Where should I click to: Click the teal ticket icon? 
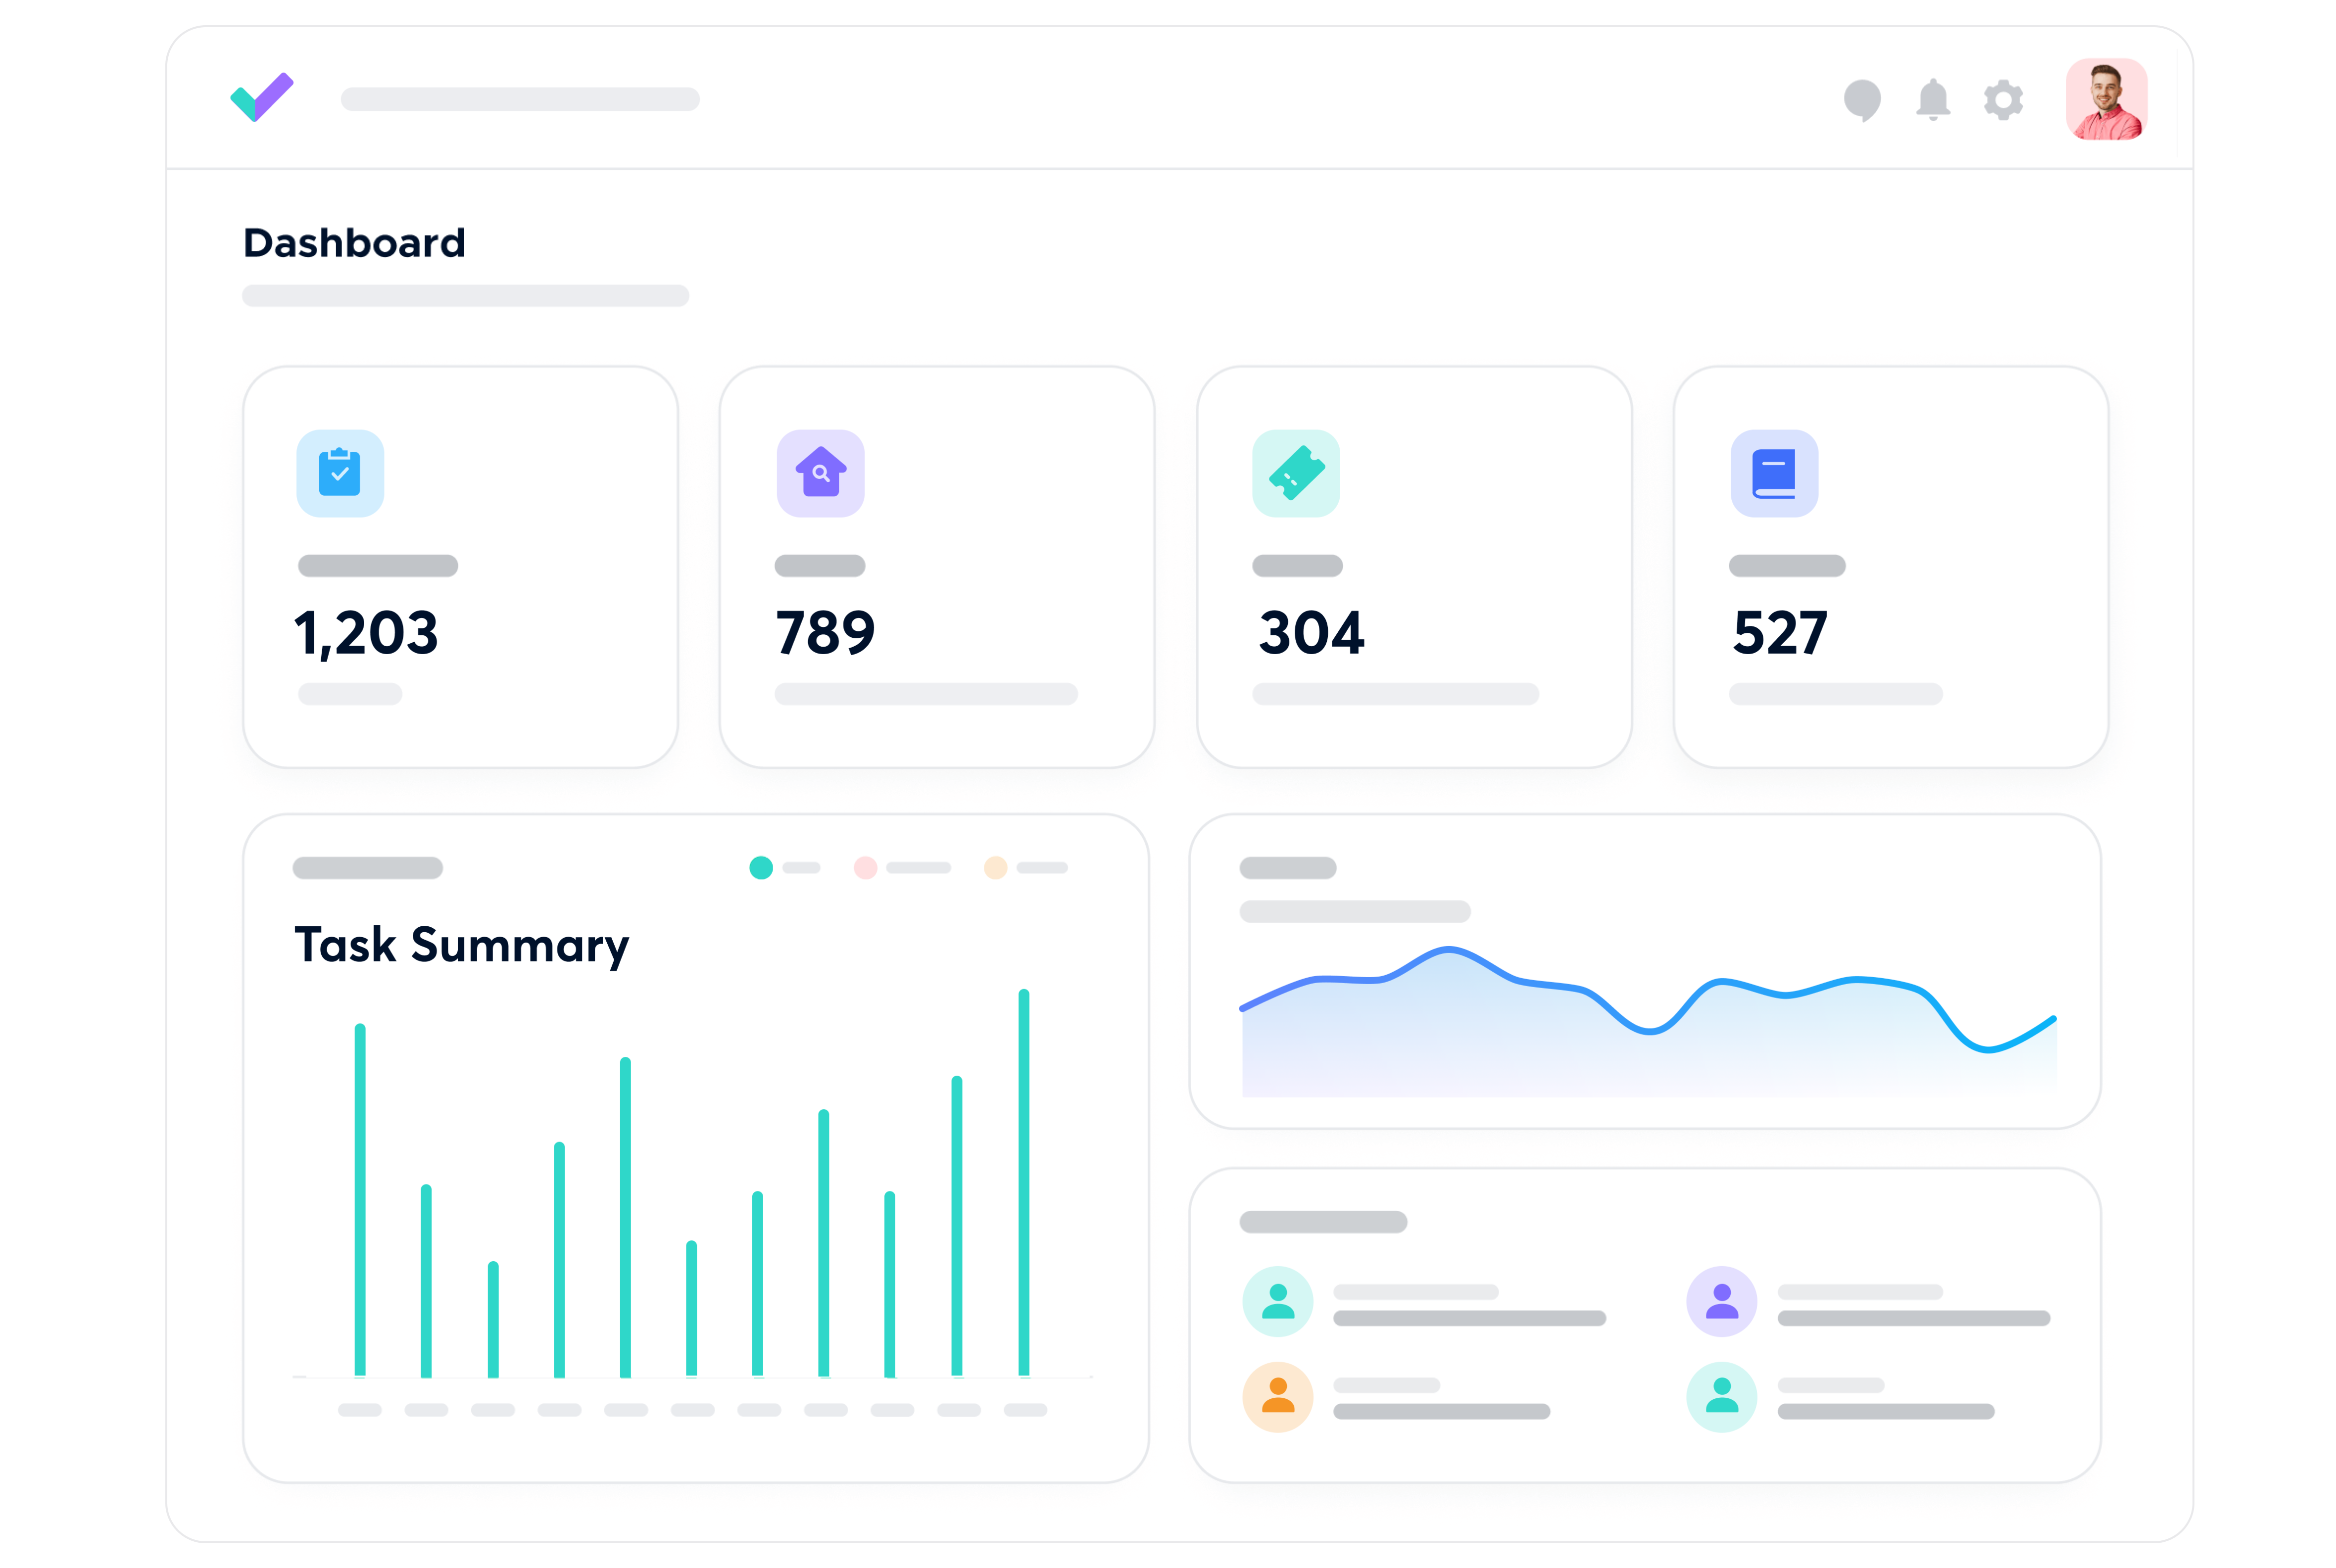1296,473
